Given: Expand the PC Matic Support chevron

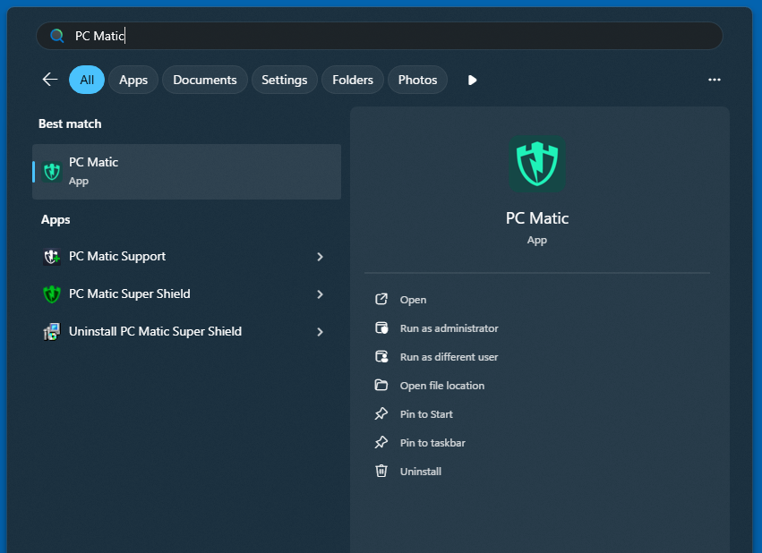Looking at the screenshot, I should pyautogui.click(x=320, y=256).
